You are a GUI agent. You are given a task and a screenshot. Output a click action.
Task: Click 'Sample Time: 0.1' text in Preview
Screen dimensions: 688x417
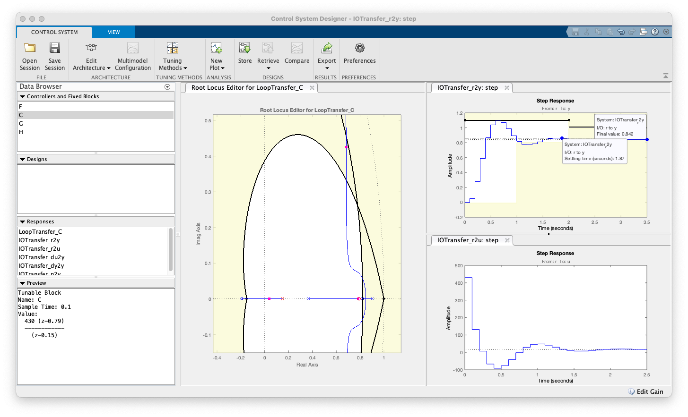pyautogui.click(x=44, y=307)
